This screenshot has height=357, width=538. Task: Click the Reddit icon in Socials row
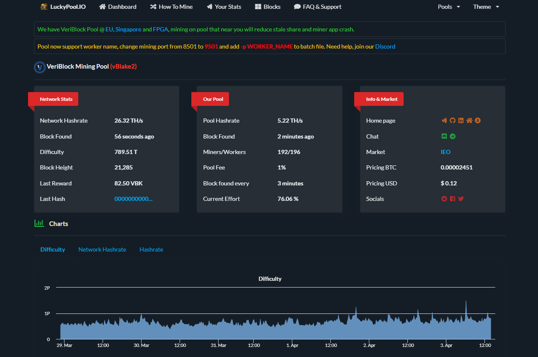pos(444,199)
